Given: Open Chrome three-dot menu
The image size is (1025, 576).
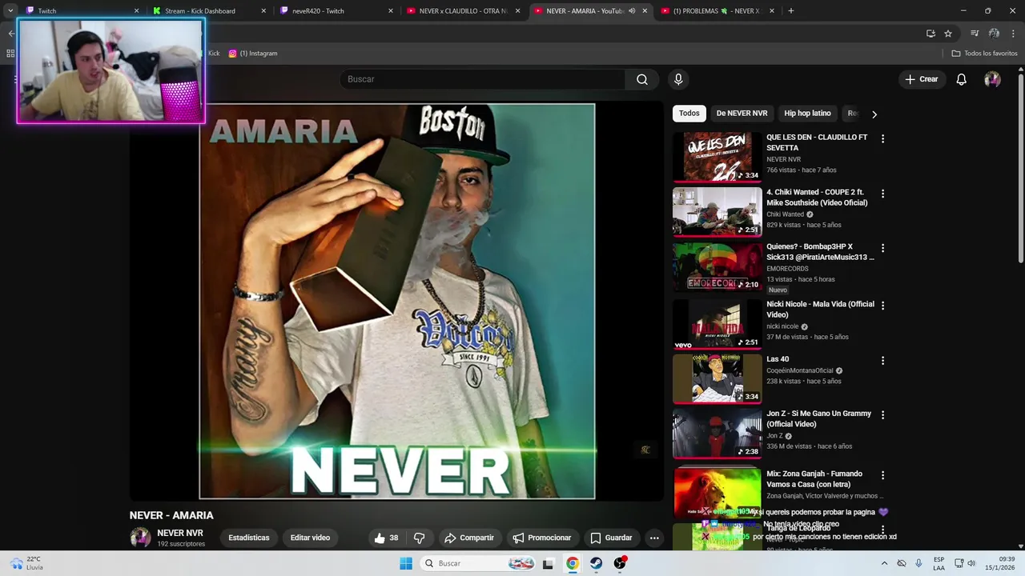Looking at the screenshot, I should click(x=1014, y=34).
